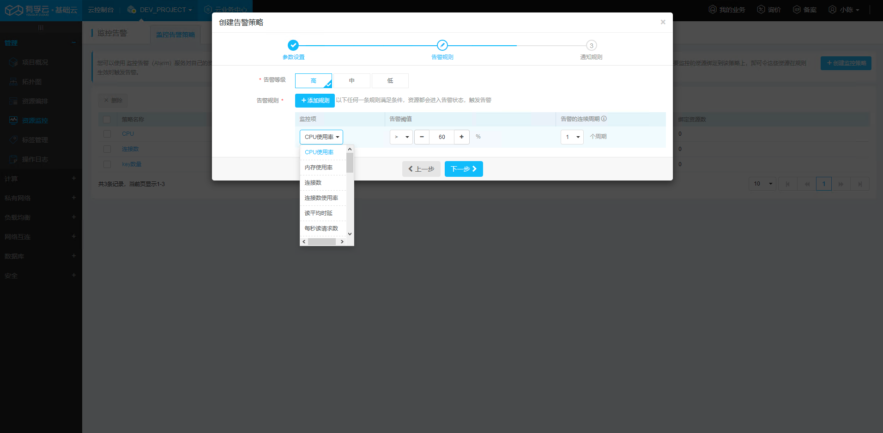Select the 中 alarm level option

point(351,81)
